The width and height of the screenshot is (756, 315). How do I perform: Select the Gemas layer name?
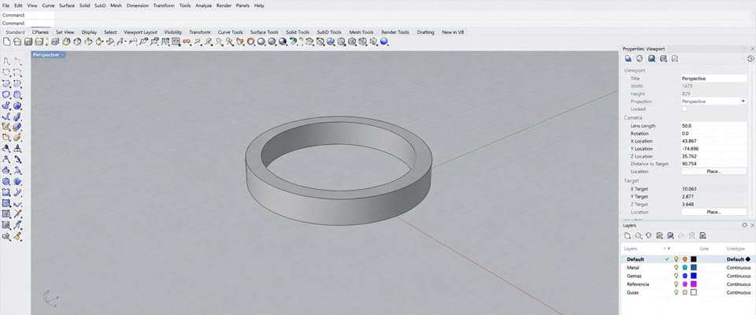click(633, 276)
